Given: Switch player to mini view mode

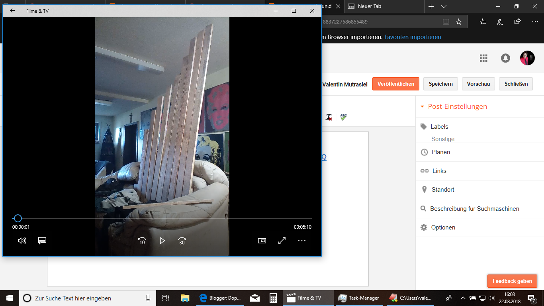Looking at the screenshot, I should 262,241.
